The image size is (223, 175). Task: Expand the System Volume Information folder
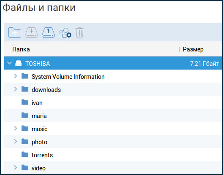(x=16, y=76)
